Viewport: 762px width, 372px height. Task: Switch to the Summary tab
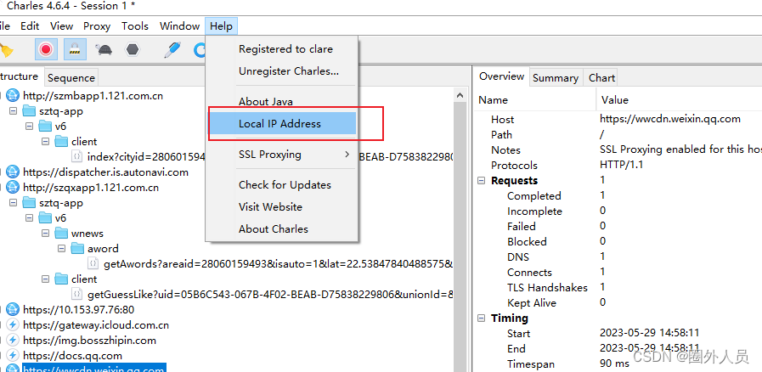(x=556, y=77)
